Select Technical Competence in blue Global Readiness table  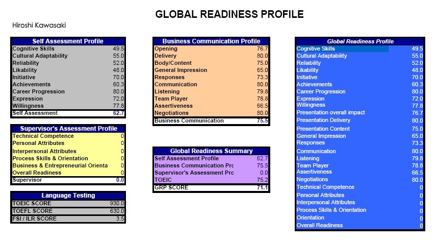click(325, 187)
